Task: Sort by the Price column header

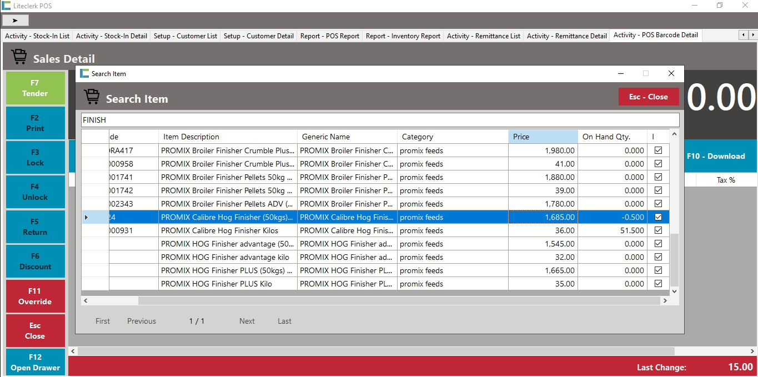Action: [543, 137]
